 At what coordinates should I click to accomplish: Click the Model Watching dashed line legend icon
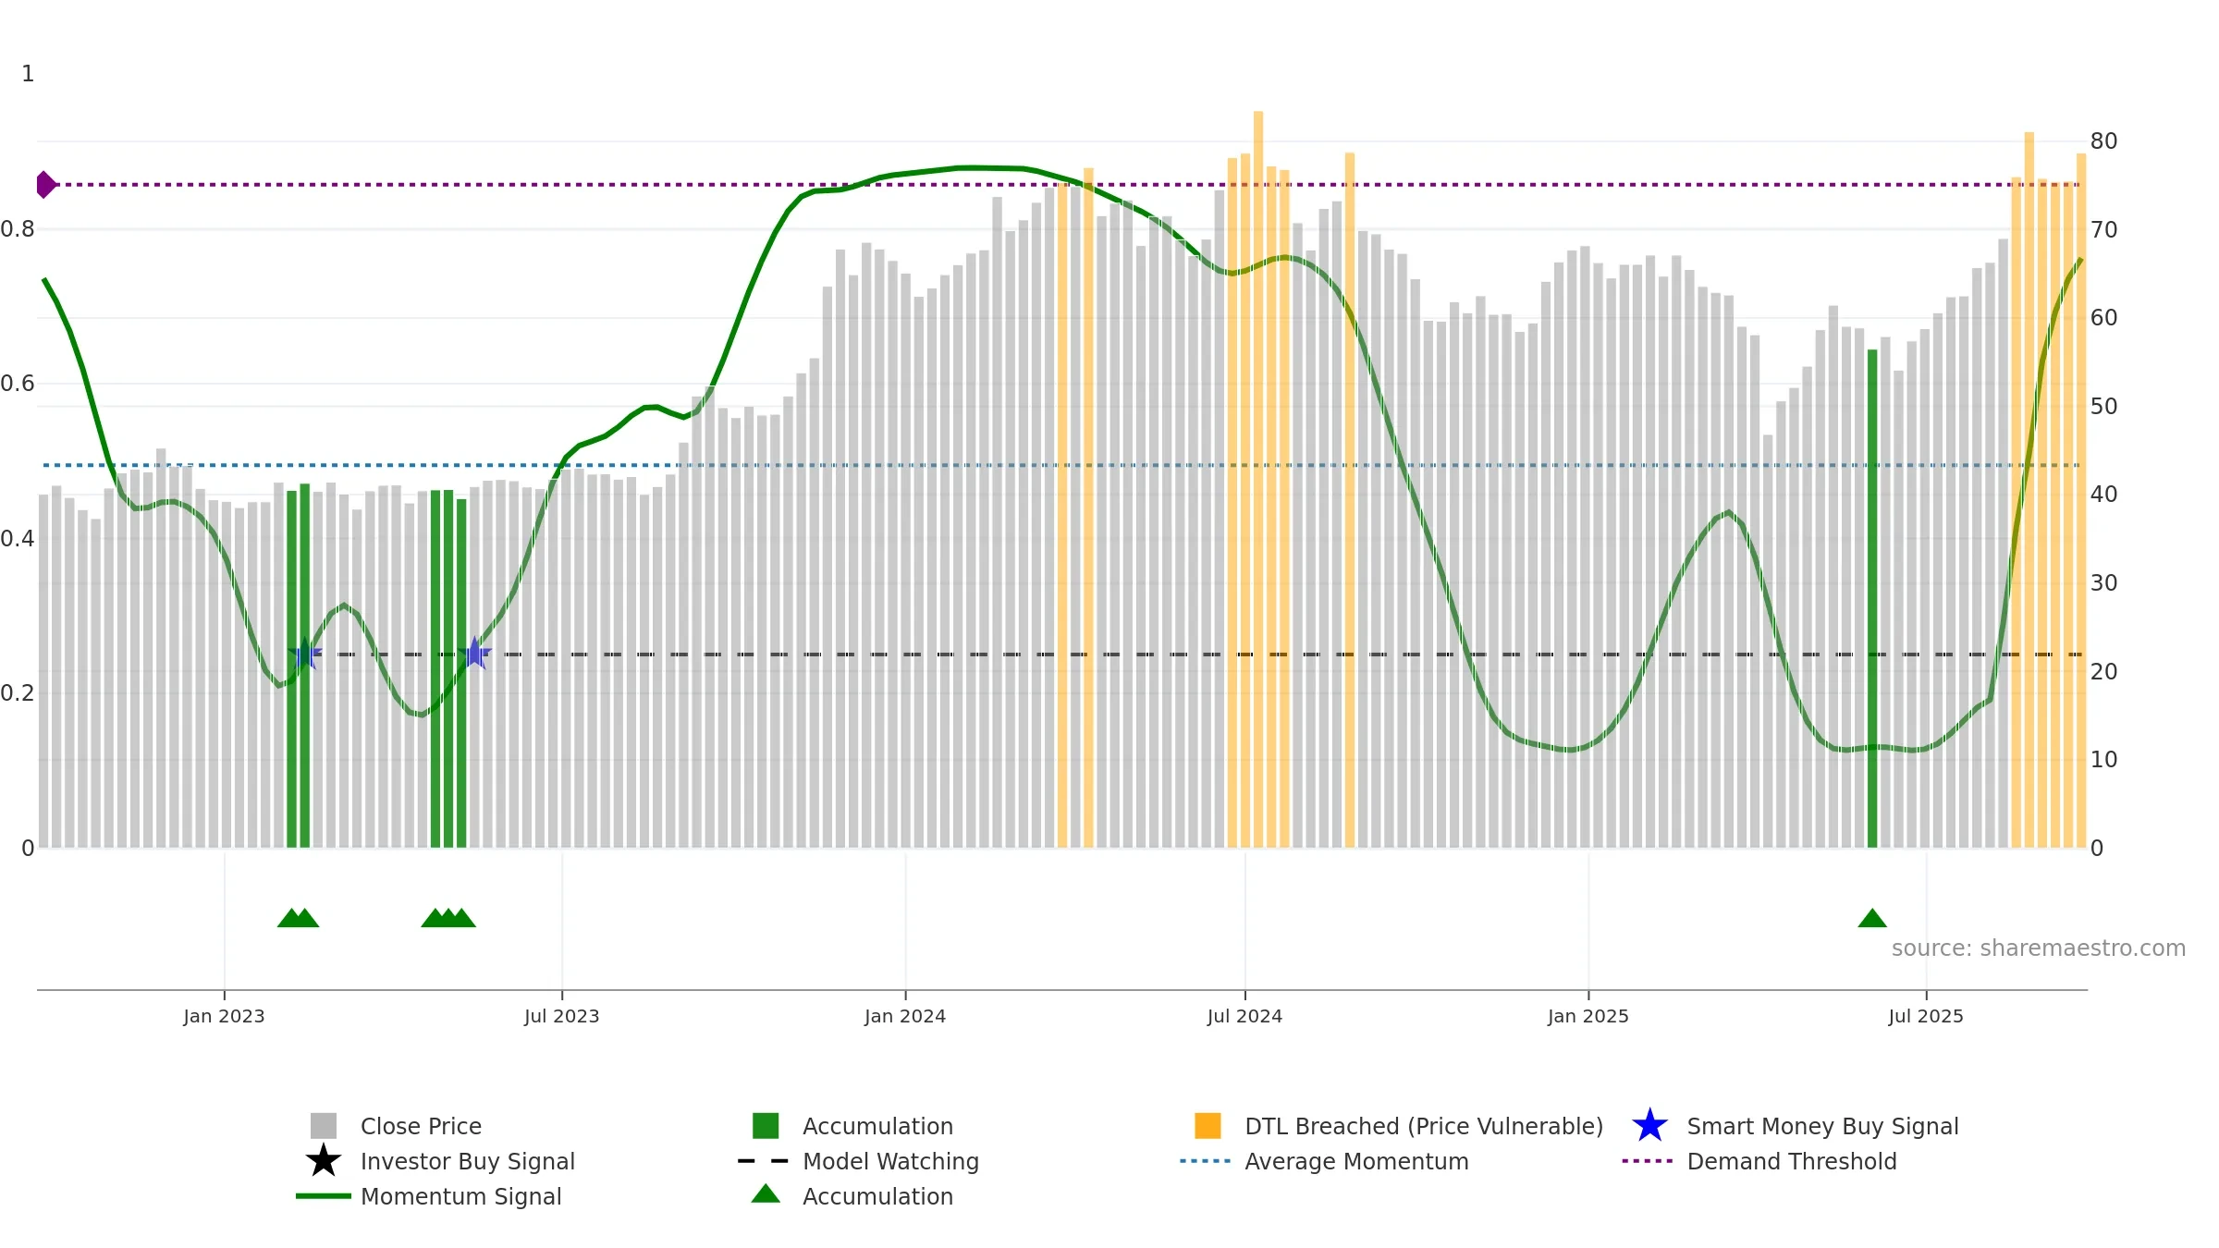764,1161
